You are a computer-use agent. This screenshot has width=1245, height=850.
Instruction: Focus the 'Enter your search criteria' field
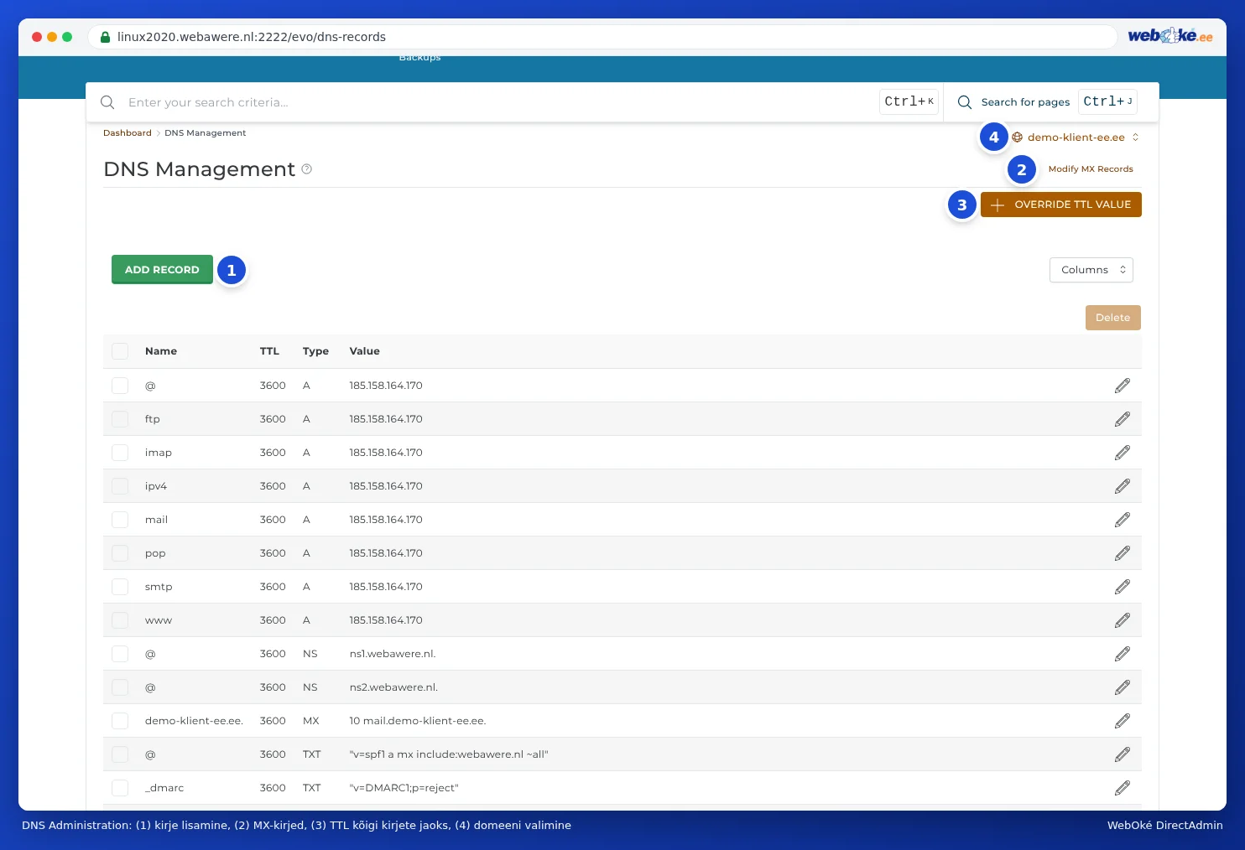tap(499, 102)
